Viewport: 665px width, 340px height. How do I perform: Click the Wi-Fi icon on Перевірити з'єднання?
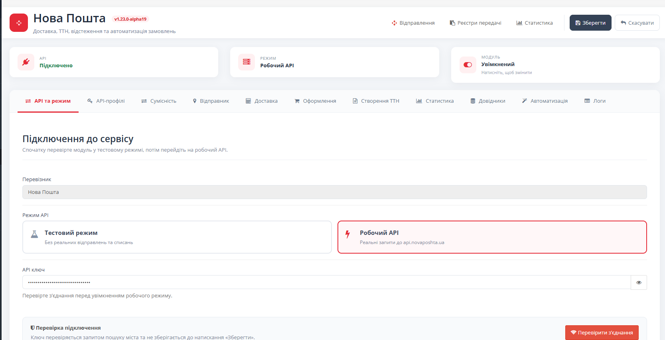(574, 332)
